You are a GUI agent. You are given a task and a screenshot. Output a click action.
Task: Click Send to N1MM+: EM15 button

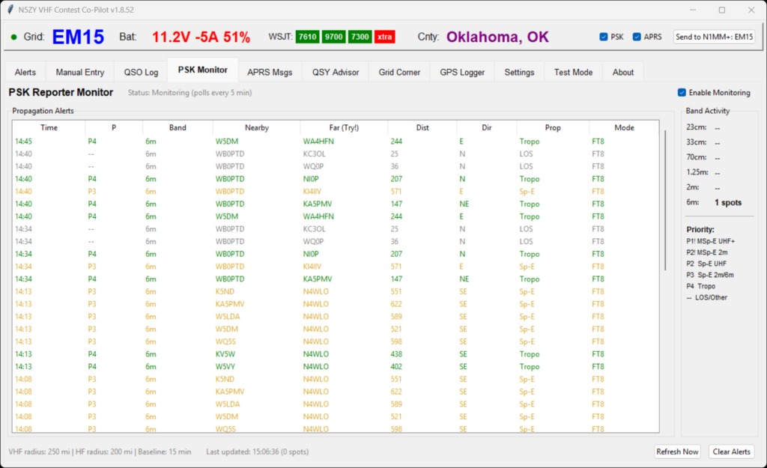point(714,37)
